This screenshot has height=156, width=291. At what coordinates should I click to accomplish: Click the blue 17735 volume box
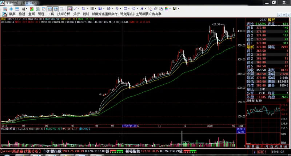point(241,132)
